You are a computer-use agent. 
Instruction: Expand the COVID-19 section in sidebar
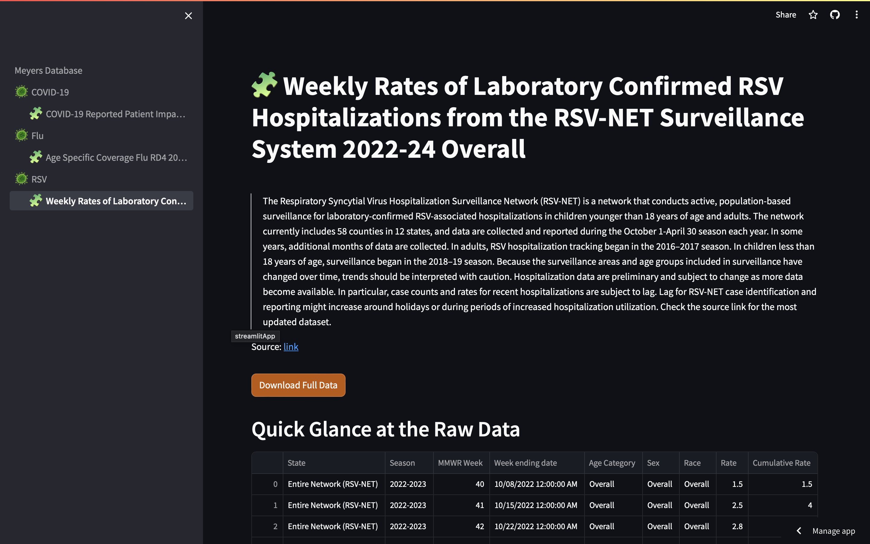50,92
